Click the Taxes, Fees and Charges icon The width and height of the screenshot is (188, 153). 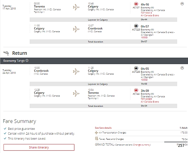(97, 138)
